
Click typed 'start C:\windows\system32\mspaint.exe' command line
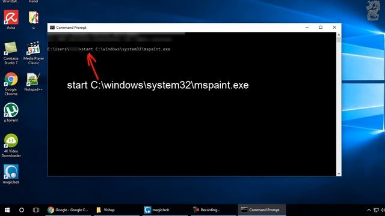[x=126, y=49]
